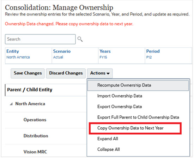Choose Export Ownership Data
This screenshot has width=194, height=158.
138,107
